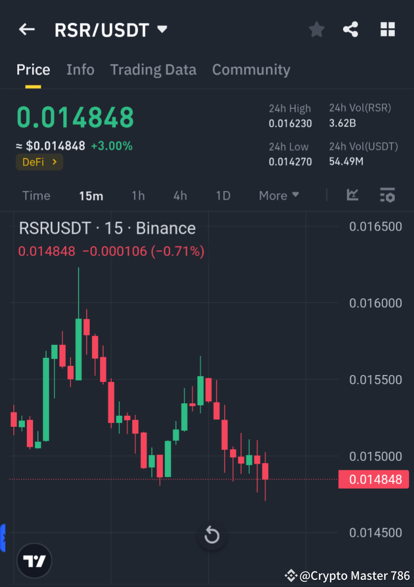Switch to the Trading Data tab
The image size is (414, 587).
[153, 70]
